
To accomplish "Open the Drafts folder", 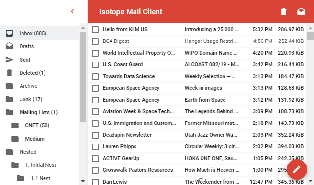I will [40, 46].
